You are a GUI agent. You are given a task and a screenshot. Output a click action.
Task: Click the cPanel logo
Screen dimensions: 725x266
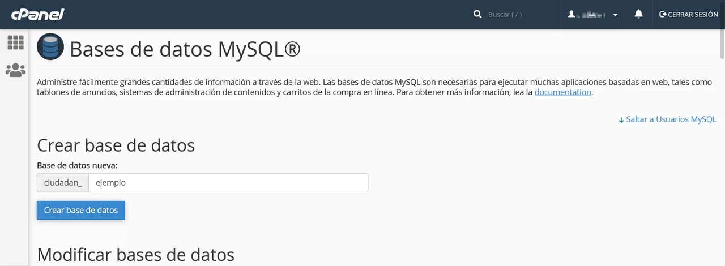39,14
